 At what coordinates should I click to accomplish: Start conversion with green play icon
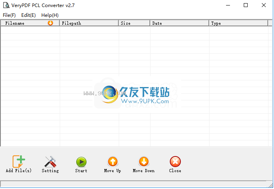pyautogui.click(x=81, y=162)
